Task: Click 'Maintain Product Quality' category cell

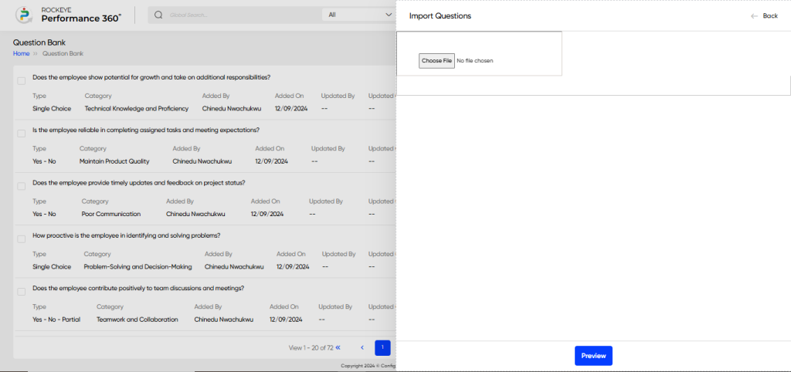Action: [114, 161]
